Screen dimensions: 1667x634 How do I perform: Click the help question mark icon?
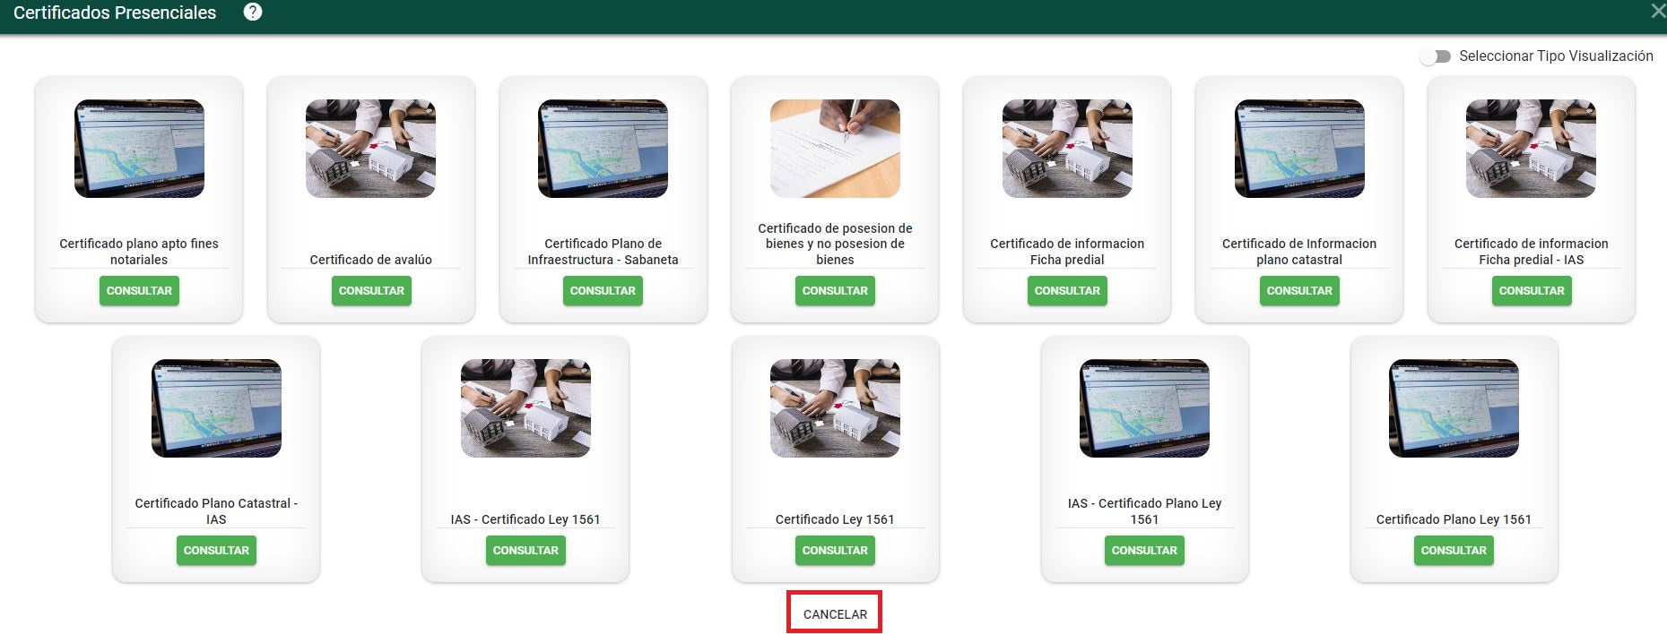click(253, 12)
